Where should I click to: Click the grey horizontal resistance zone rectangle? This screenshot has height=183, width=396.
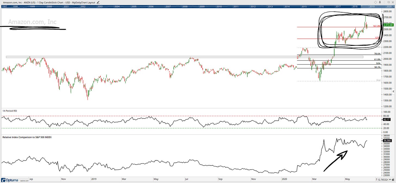[x=185, y=57]
